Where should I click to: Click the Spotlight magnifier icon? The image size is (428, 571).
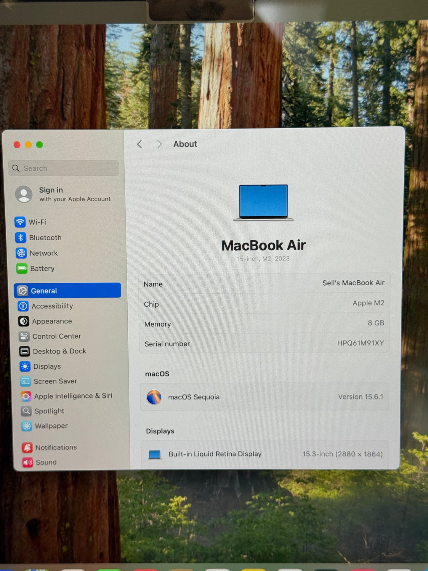tap(26, 411)
